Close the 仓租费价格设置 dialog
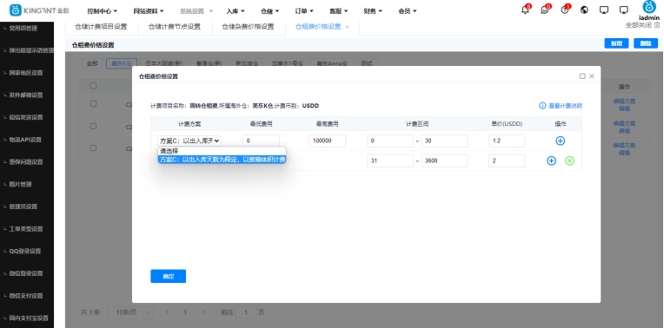 pyautogui.click(x=592, y=76)
